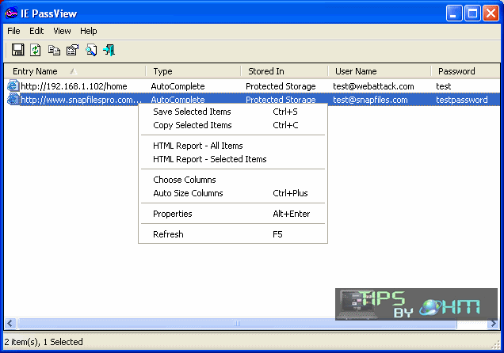Sort by the Stored In column header
Screen dimensions: 504x353
pos(284,71)
